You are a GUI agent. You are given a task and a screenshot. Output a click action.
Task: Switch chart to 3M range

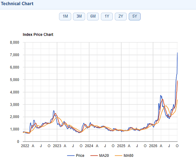pyautogui.click(x=79, y=17)
